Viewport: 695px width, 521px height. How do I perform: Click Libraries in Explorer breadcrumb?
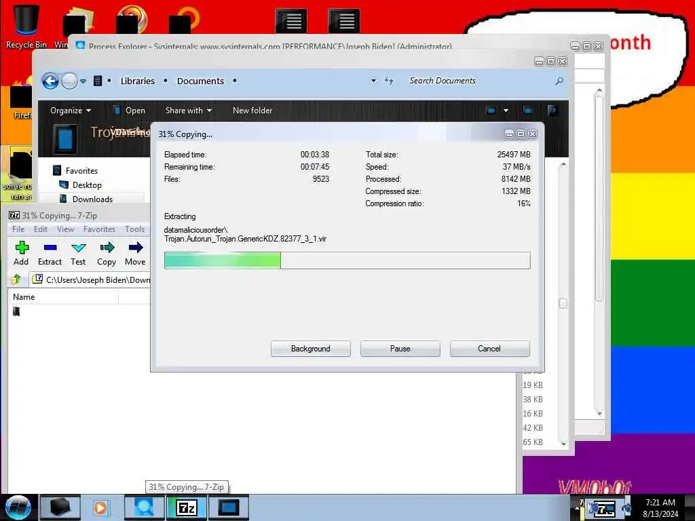click(x=137, y=81)
